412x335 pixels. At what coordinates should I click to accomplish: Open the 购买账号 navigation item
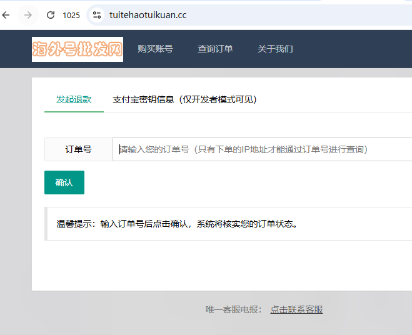pos(155,49)
